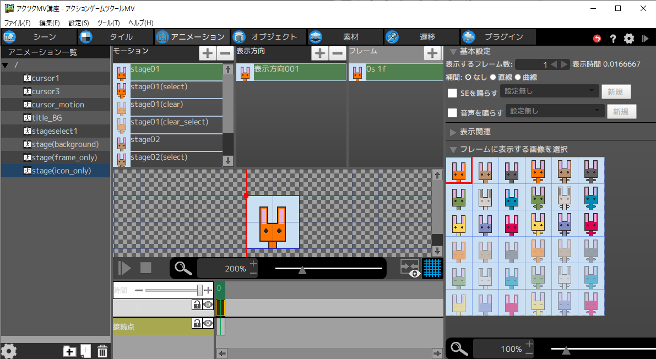The height and width of the screenshot is (359, 656).
Task: Select stage(background) in animation list
Action: point(65,144)
